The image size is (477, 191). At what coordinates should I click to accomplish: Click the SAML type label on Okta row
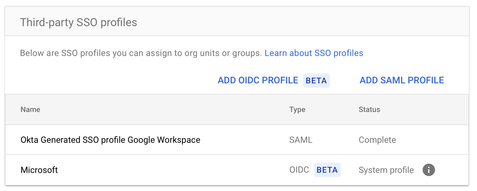coord(300,140)
